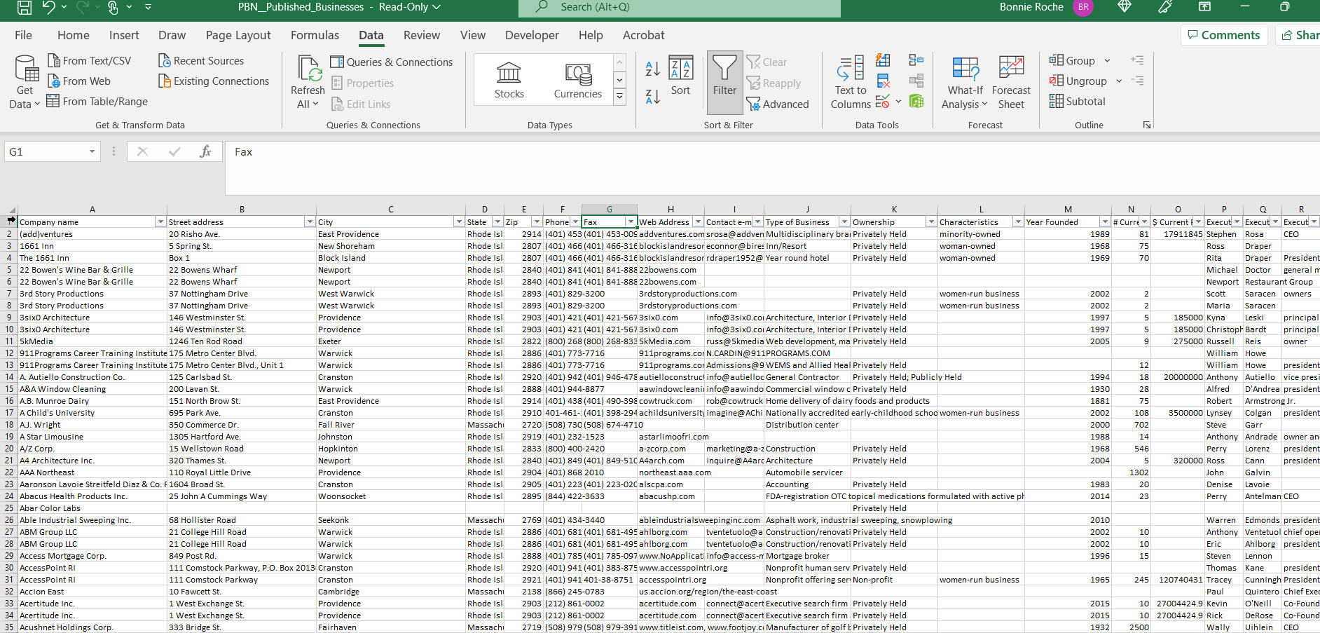Switch to the Page Layout tab
Screen dimensions: 1320x633
tap(238, 35)
